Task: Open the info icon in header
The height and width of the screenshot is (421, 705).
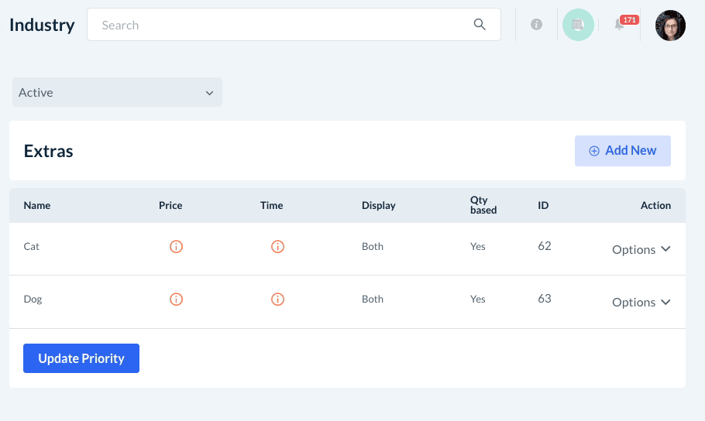Action: [x=536, y=25]
